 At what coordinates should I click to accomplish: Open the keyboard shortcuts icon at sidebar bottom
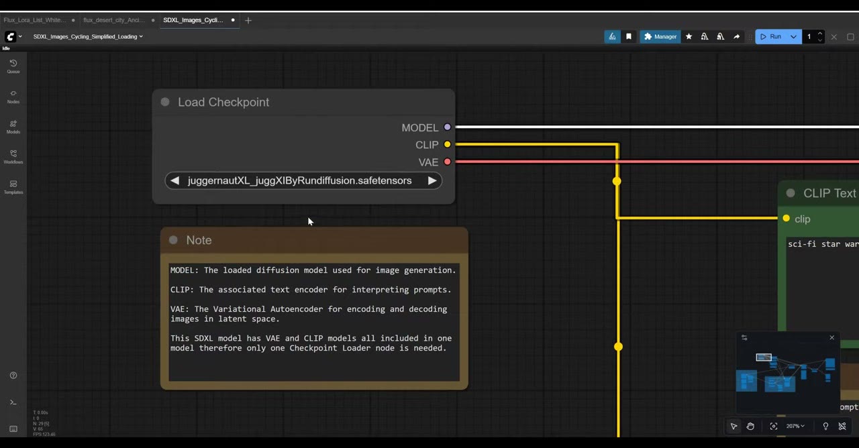(13, 429)
